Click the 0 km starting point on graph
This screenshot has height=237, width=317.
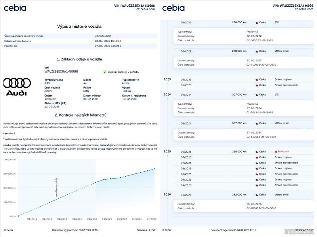click(18, 216)
